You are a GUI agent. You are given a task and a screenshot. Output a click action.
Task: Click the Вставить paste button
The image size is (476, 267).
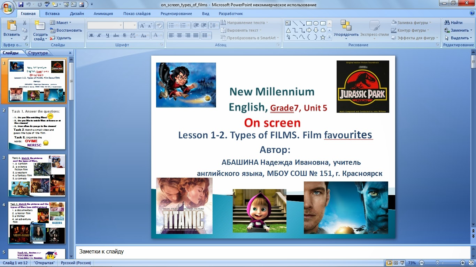point(12,30)
